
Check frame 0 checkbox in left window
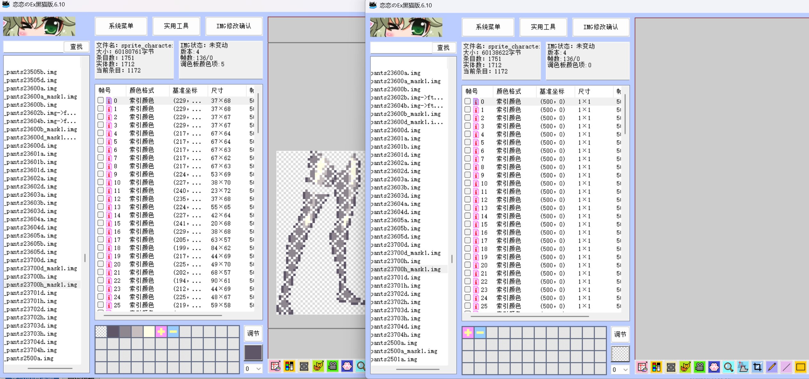point(101,100)
